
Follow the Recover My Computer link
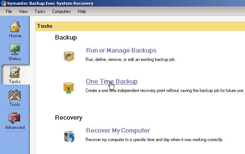[118, 130]
